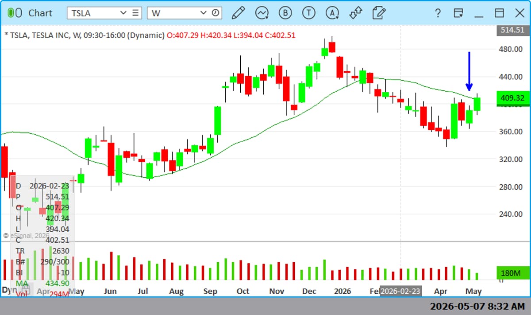
Task: Click the 440.00 price axis label
Action: (x=512, y=77)
